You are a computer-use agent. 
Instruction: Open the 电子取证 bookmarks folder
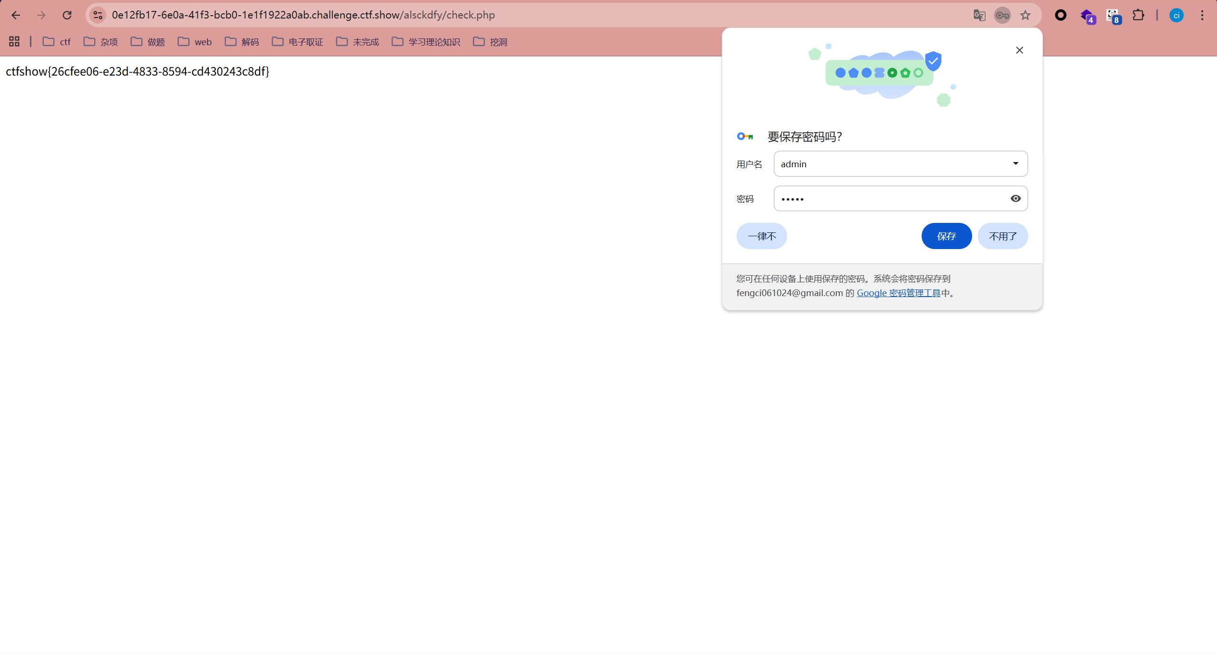(297, 42)
